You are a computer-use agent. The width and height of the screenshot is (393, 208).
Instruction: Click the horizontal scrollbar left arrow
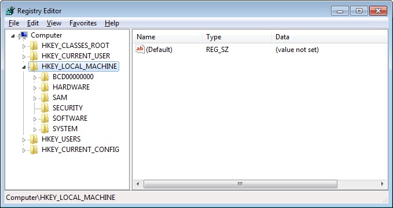138,184
